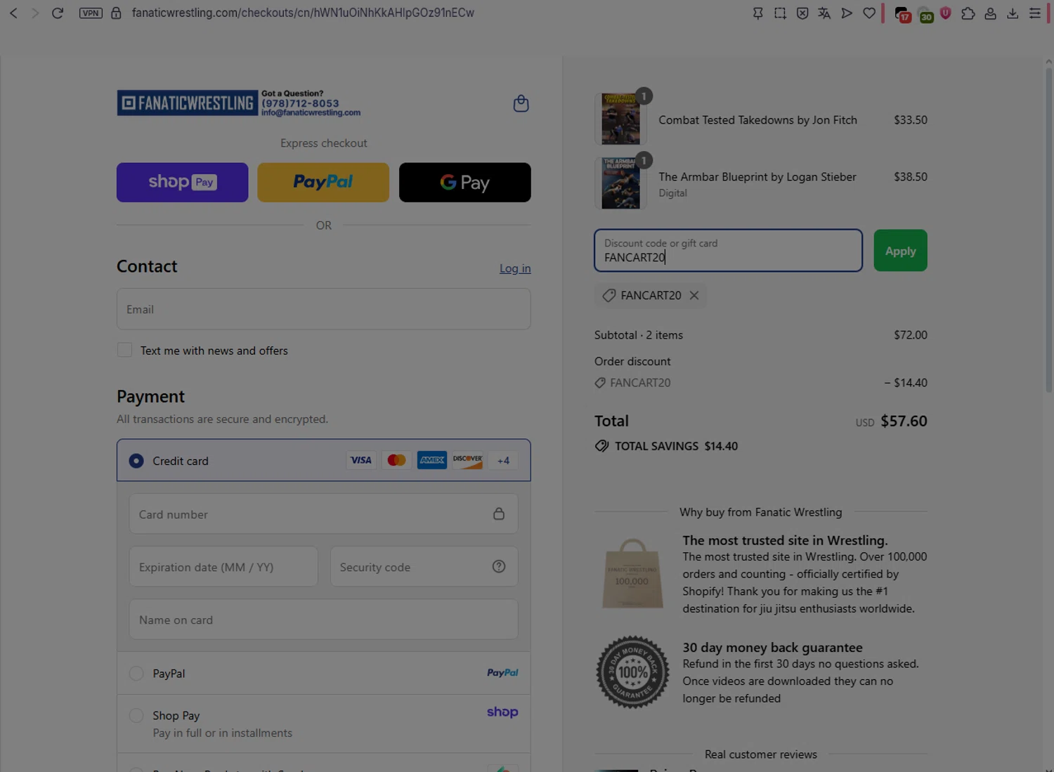Open the extension with red 17 badge

click(902, 14)
